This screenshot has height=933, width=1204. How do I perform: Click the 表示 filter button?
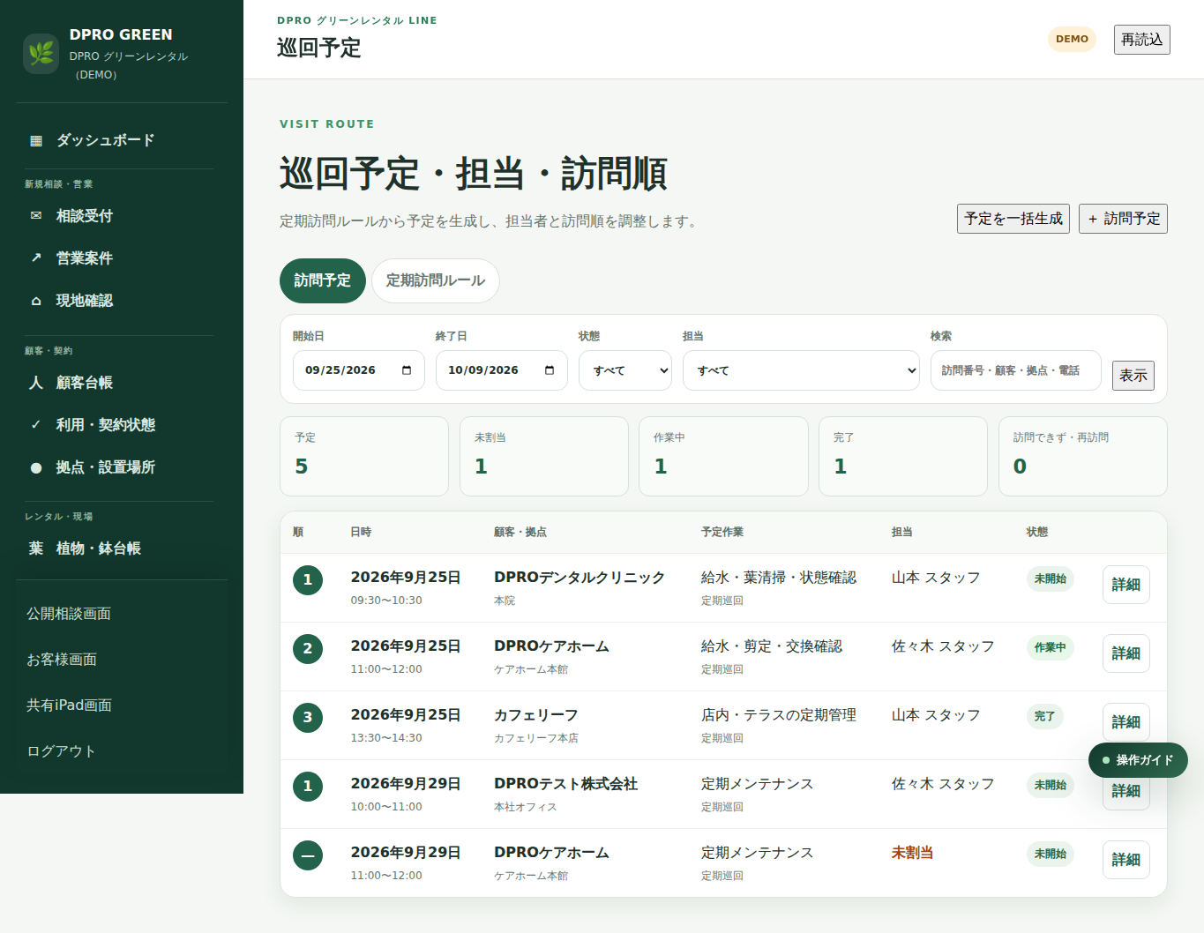click(1133, 376)
